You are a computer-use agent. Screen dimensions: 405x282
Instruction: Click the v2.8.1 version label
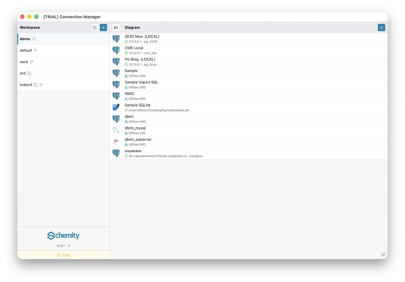coord(61,246)
